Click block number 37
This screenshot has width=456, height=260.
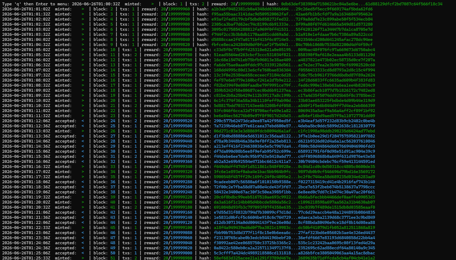click(113, 187)
